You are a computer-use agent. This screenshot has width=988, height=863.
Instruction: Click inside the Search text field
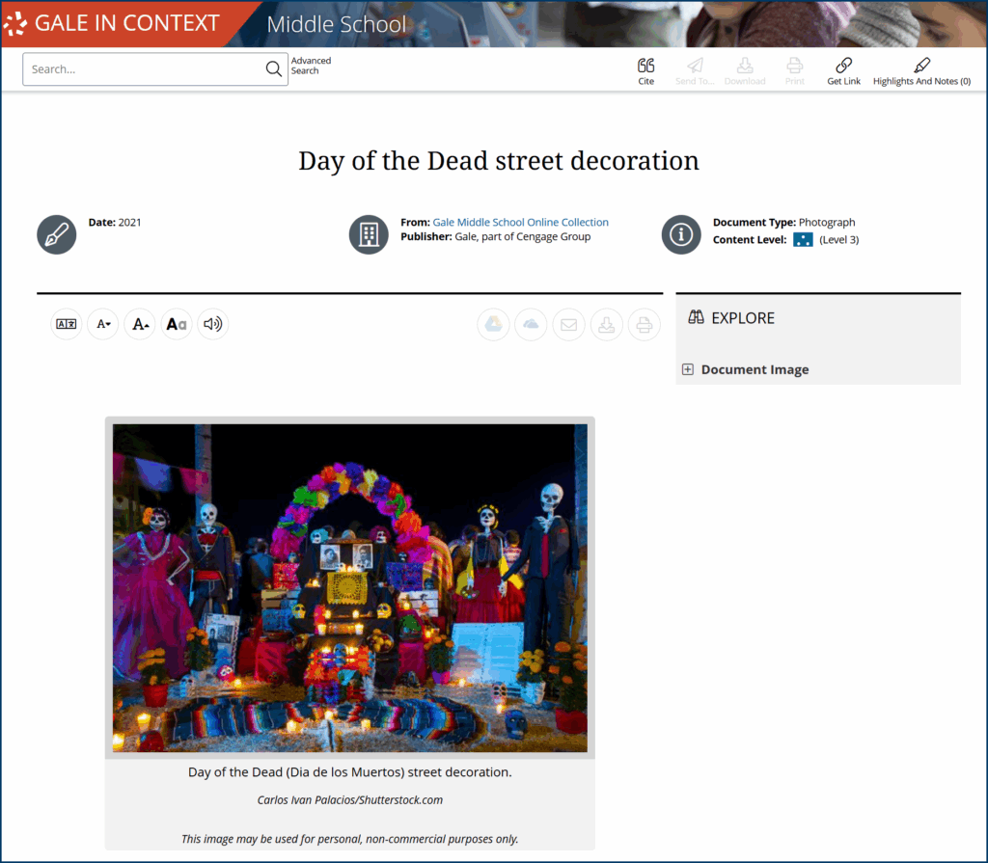pyautogui.click(x=145, y=69)
